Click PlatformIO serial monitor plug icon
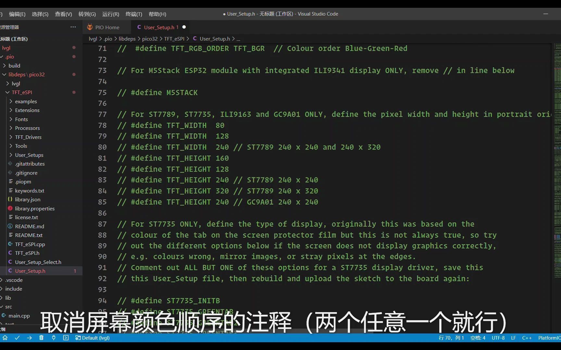The image size is (561, 350). point(54,338)
